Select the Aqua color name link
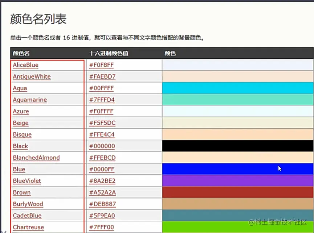 (x=20, y=88)
